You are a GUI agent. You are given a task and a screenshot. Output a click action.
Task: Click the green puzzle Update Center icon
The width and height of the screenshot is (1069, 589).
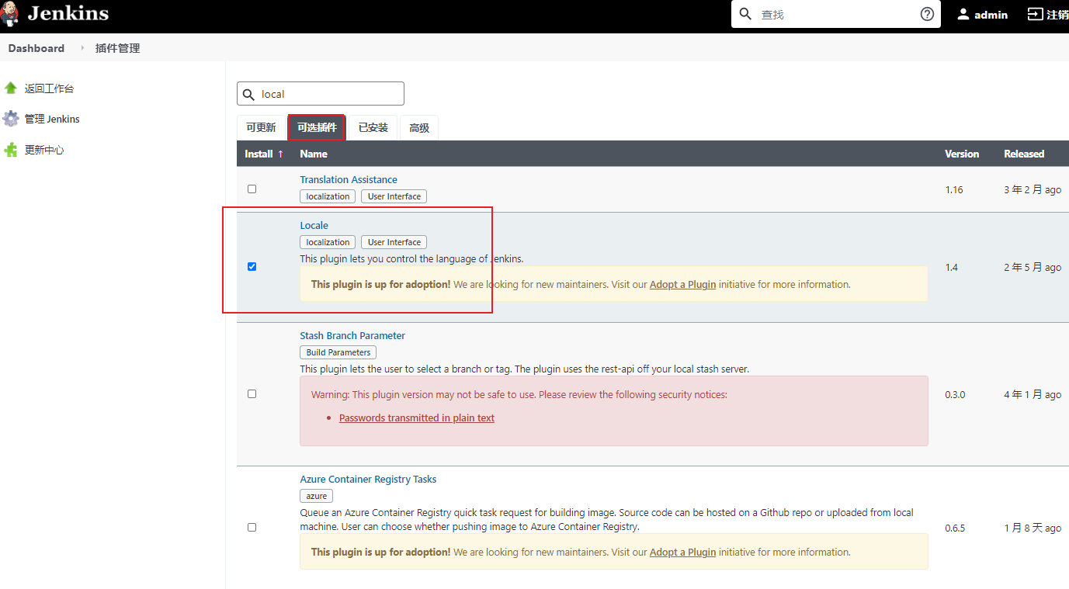11,150
